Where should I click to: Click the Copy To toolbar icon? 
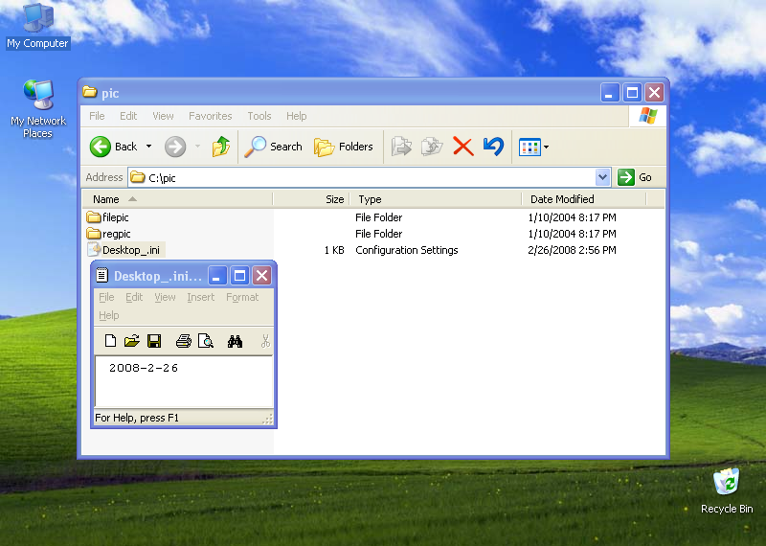click(432, 147)
